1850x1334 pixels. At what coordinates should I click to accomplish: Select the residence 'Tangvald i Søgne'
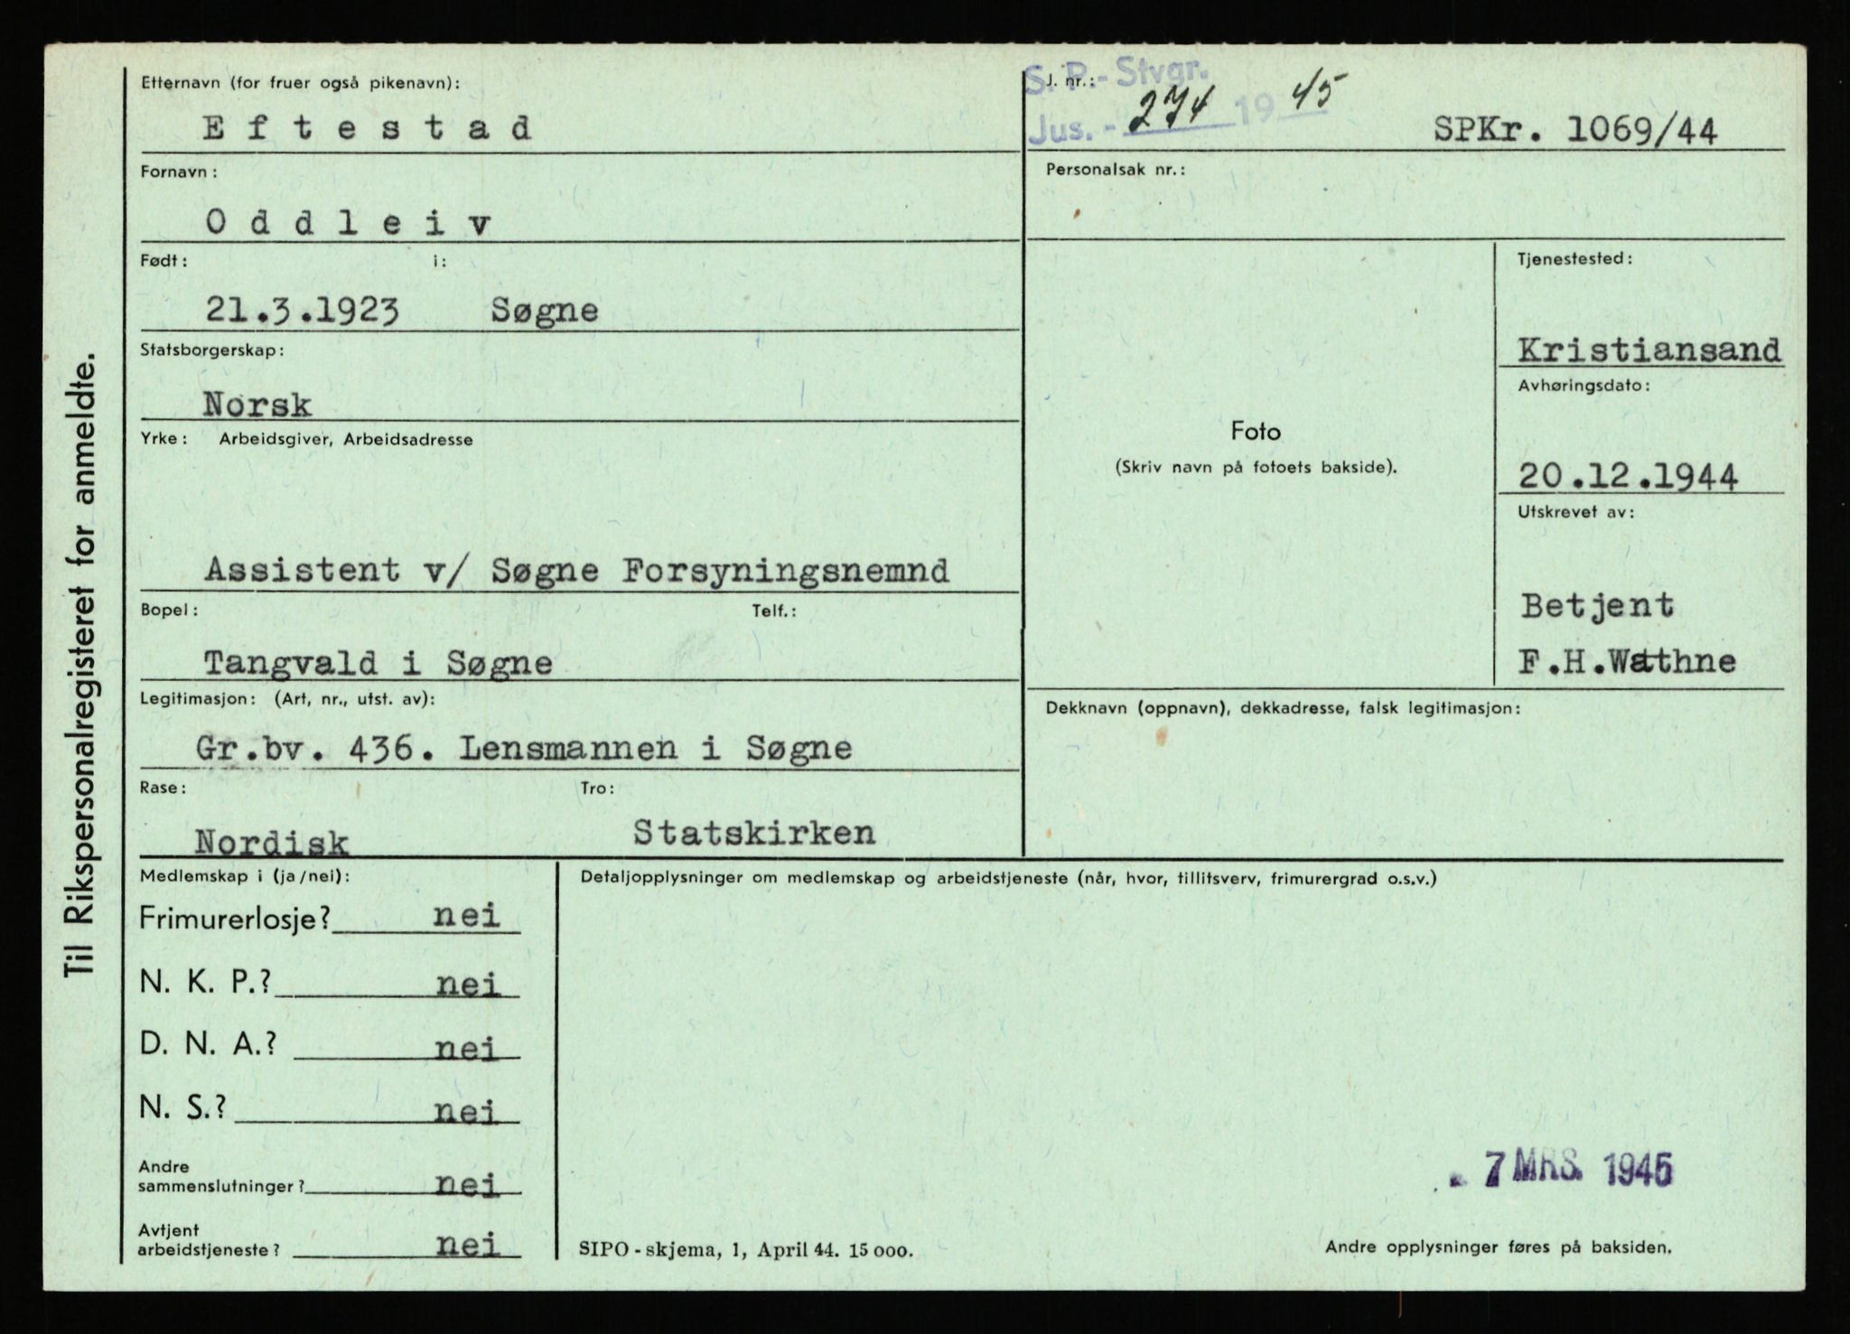click(x=378, y=663)
